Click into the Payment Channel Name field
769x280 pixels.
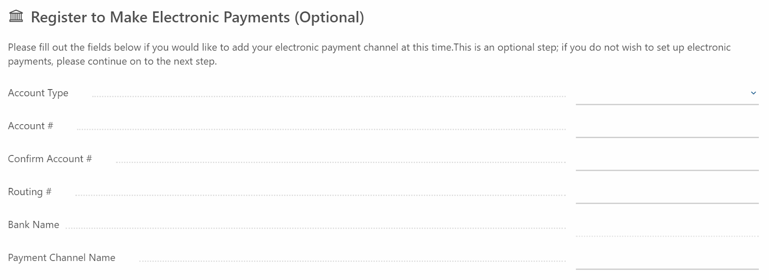pos(667,258)
